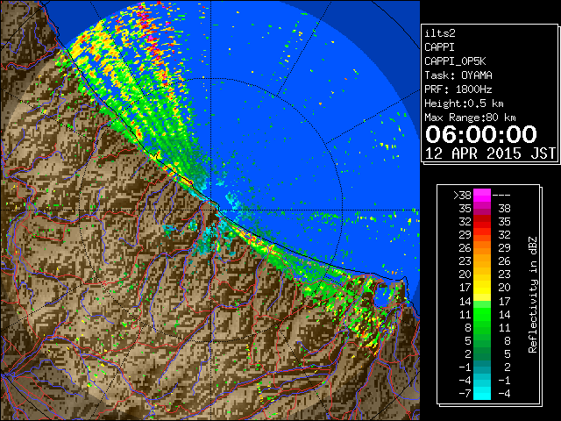The height and width of the screenshot is (421, 561).
Task: Click the CAPPI label line
Action: [439, 47]
